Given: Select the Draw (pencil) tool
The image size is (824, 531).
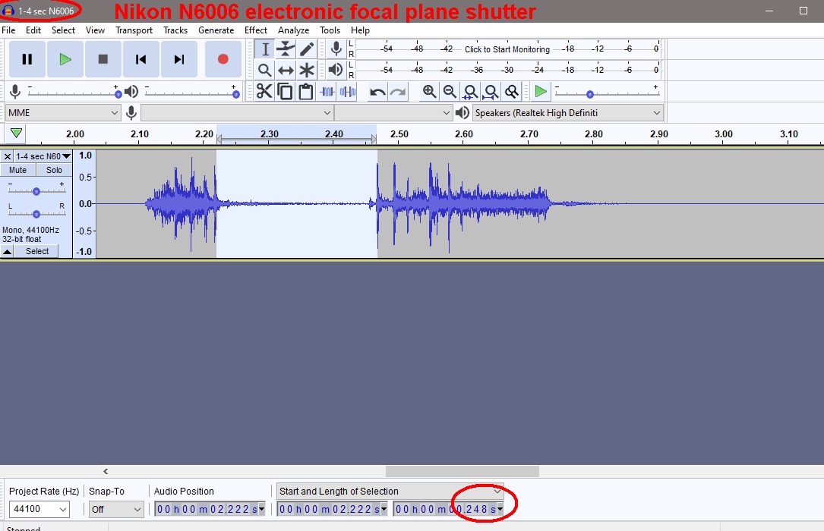Looking at the screenshot, I should coord(307,49).
